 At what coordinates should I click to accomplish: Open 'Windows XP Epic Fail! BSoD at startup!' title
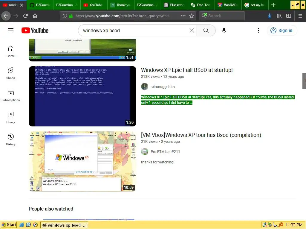point(187,70)
